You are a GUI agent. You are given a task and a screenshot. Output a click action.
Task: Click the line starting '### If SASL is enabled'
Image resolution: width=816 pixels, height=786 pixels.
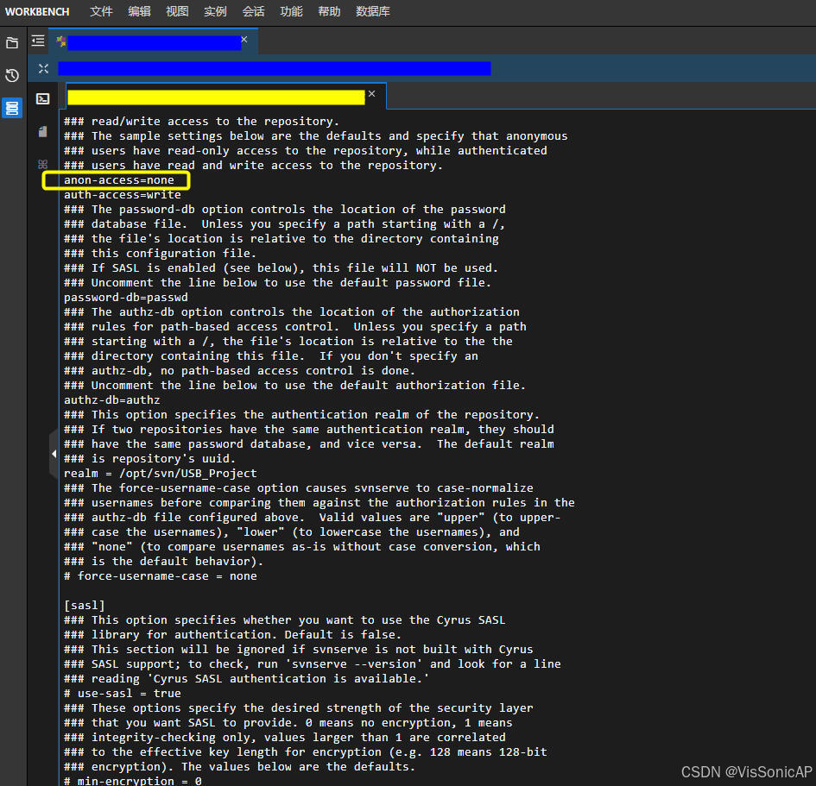[x=281, y=267]
